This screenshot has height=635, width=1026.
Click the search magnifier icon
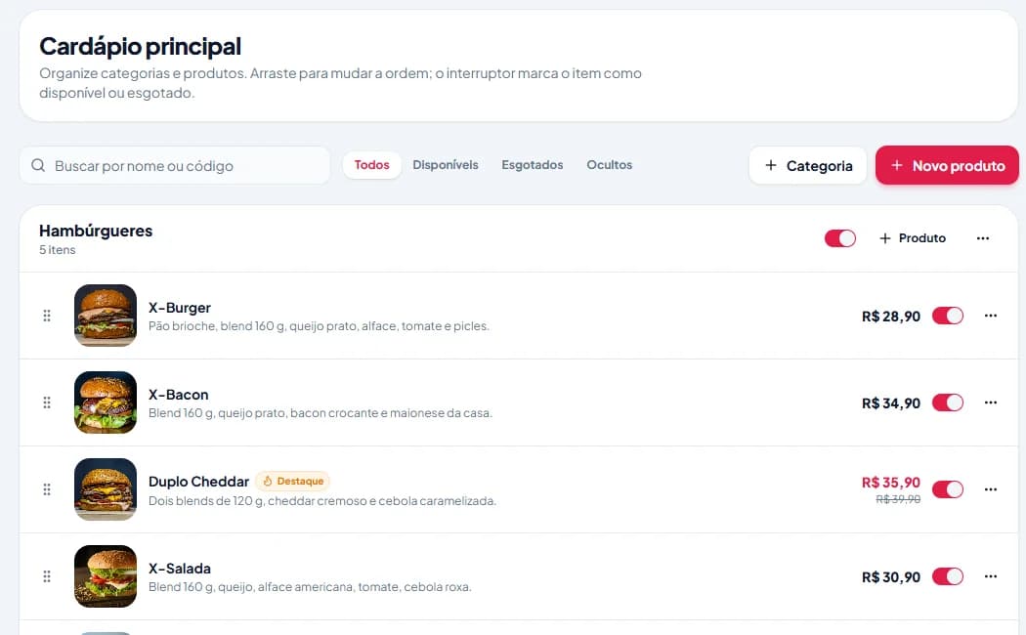[38, 165]
